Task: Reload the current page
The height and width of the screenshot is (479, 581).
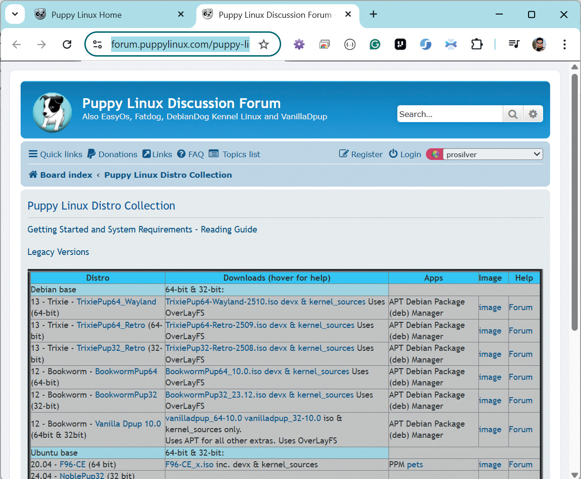Action: (67, 44)
